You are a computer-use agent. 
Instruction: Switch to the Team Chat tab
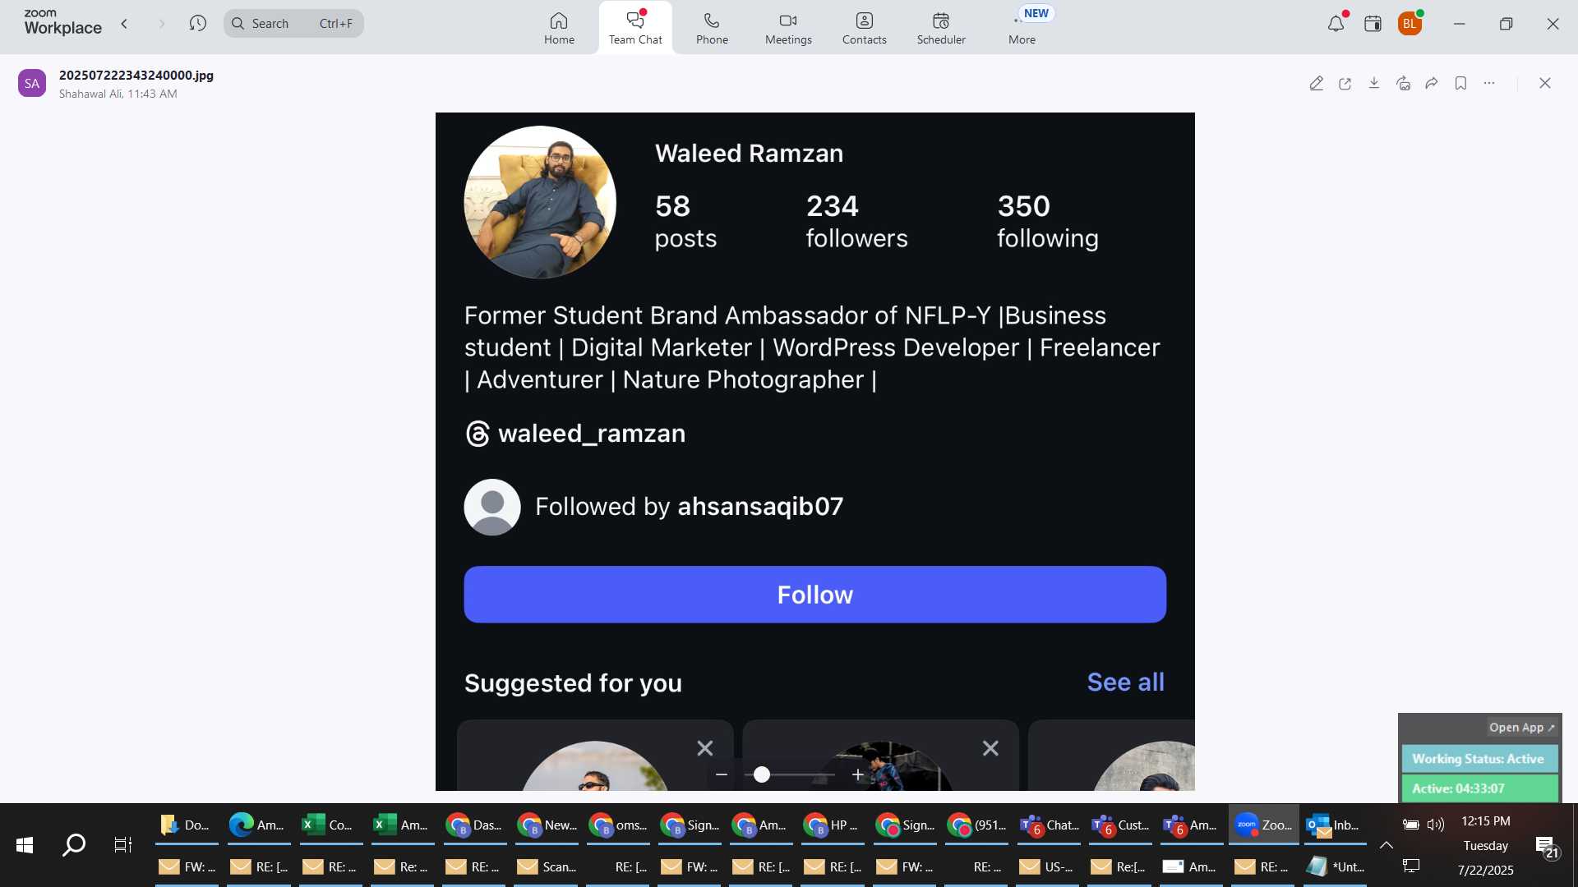[x=635, y=28]
